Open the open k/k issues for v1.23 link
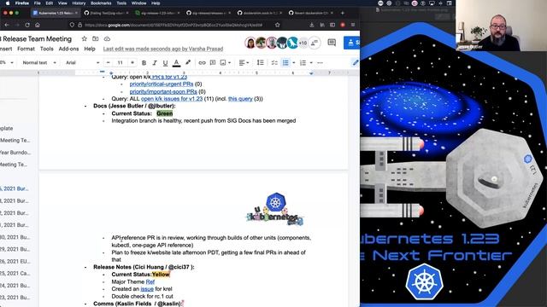Image resolution: width=547 pixels, height=307 pixels. click(x=172, y=99)
